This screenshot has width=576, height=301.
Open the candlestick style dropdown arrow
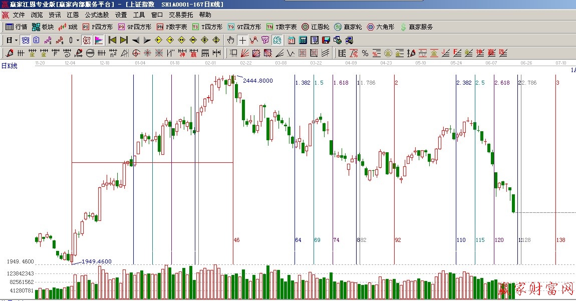(x=77, y=40)
